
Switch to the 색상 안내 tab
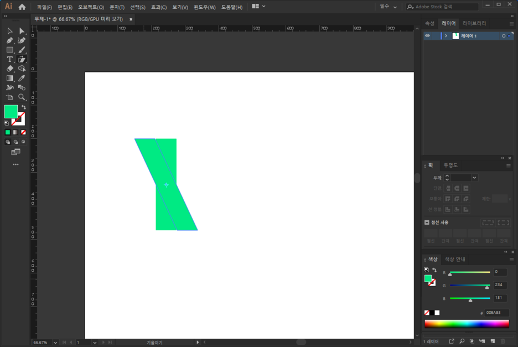click(x=455, y=259)
